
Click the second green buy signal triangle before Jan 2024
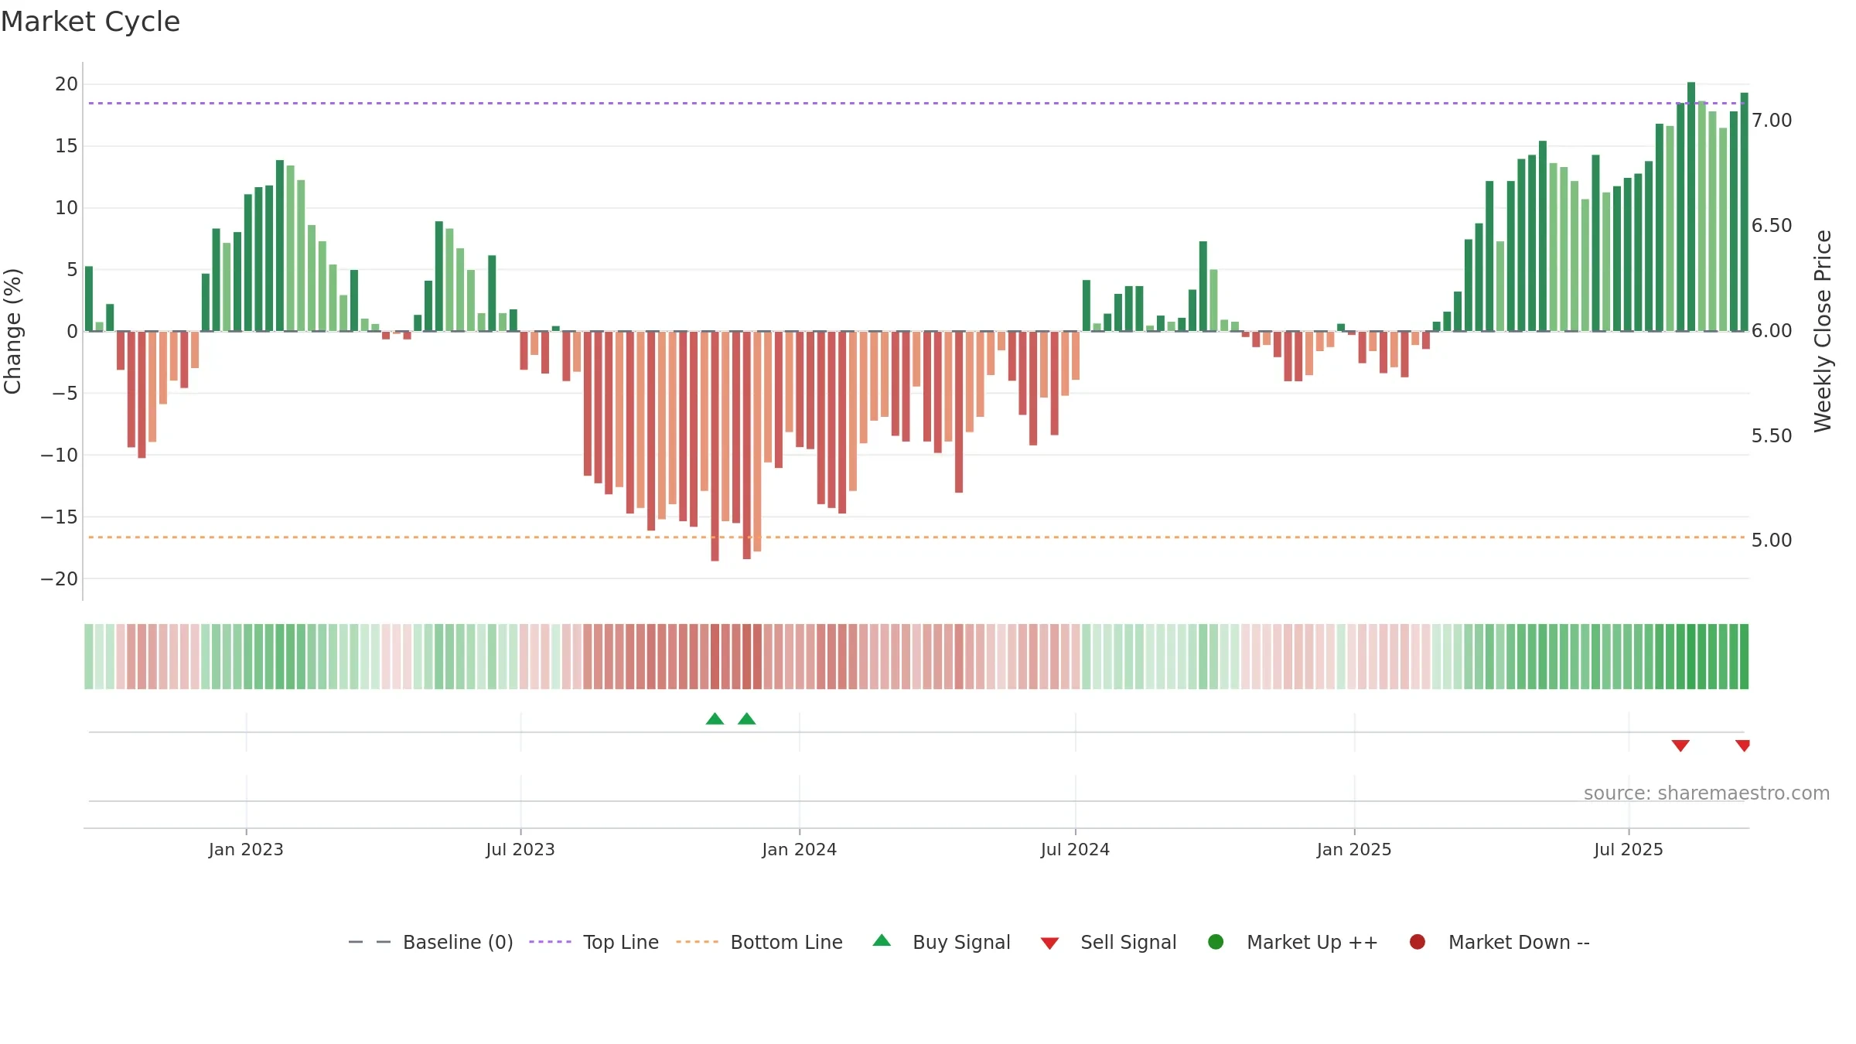click(746, 719)
